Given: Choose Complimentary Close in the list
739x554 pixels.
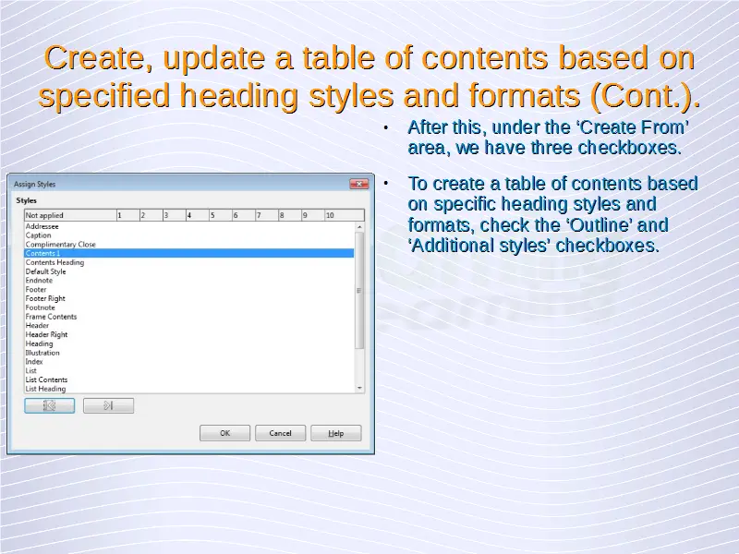Looking at the screenshot, I should click(60, 245).
